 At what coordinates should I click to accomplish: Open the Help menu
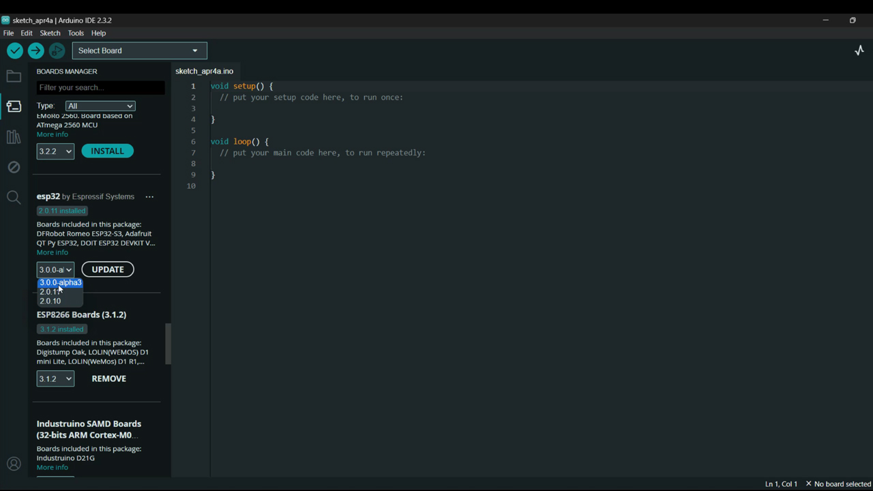[98, 33]
